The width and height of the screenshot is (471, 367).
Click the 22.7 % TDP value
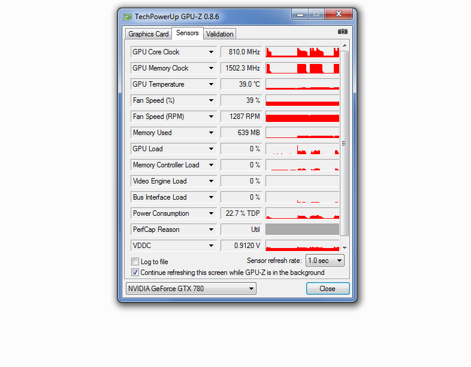[241, 213]
